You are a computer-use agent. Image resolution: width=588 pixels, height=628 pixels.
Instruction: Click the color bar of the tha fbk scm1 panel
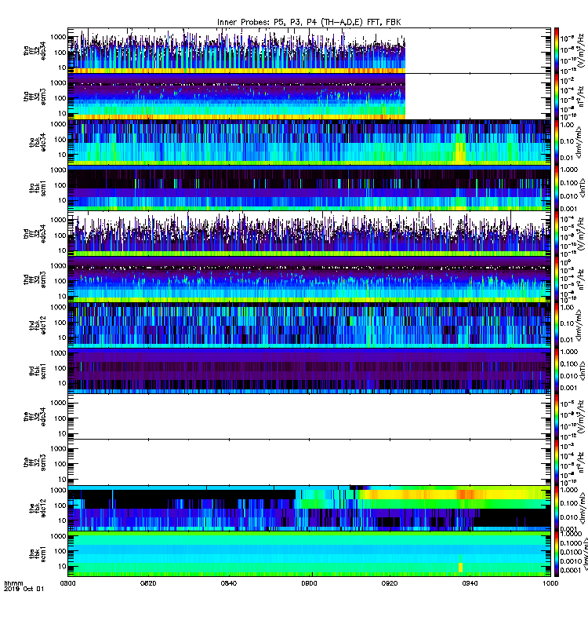pyautogui.click(x=557, y=188)
